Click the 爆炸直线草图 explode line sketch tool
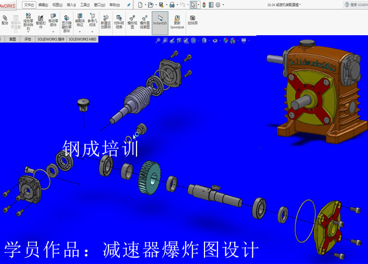This screenshot has height=264, width=368. (x=145, y=21)
